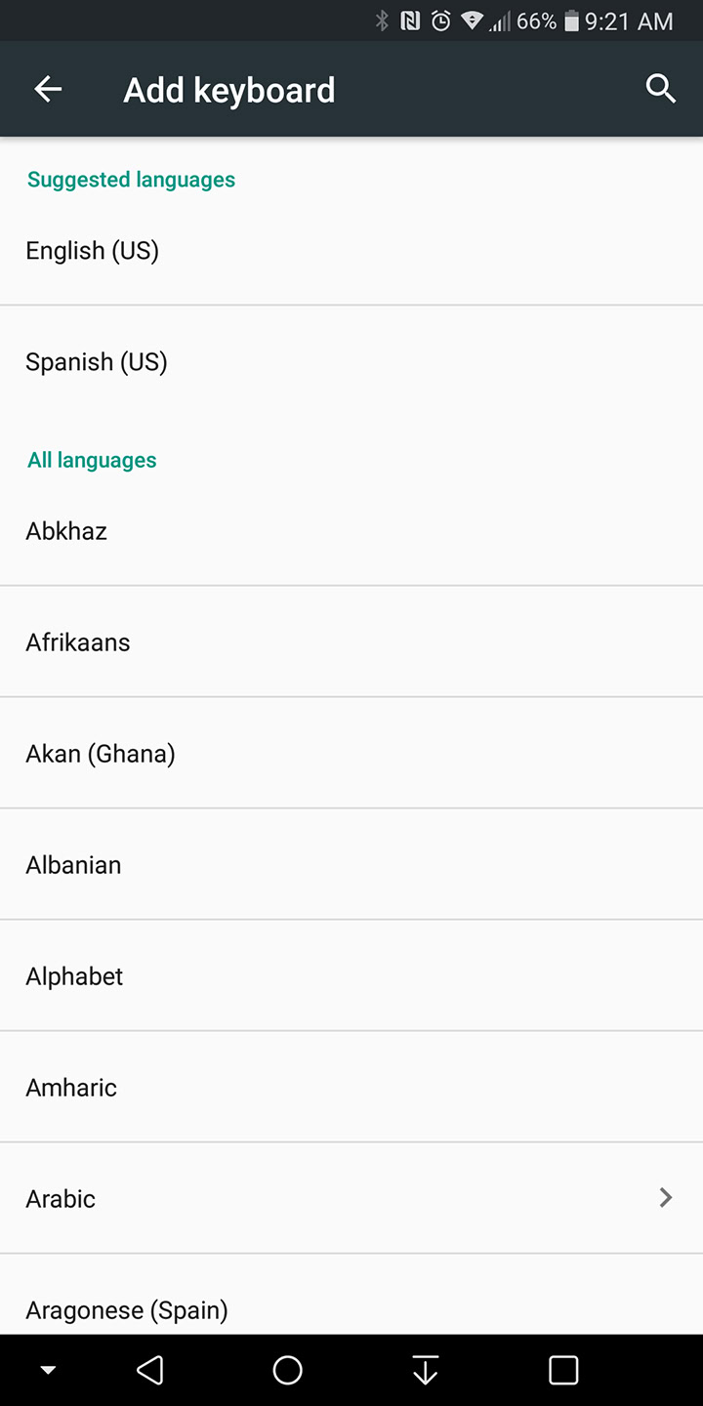Open recent apps square button
The height and width of the screenshot is (1406, 703).
click(x=563, y=1370)
